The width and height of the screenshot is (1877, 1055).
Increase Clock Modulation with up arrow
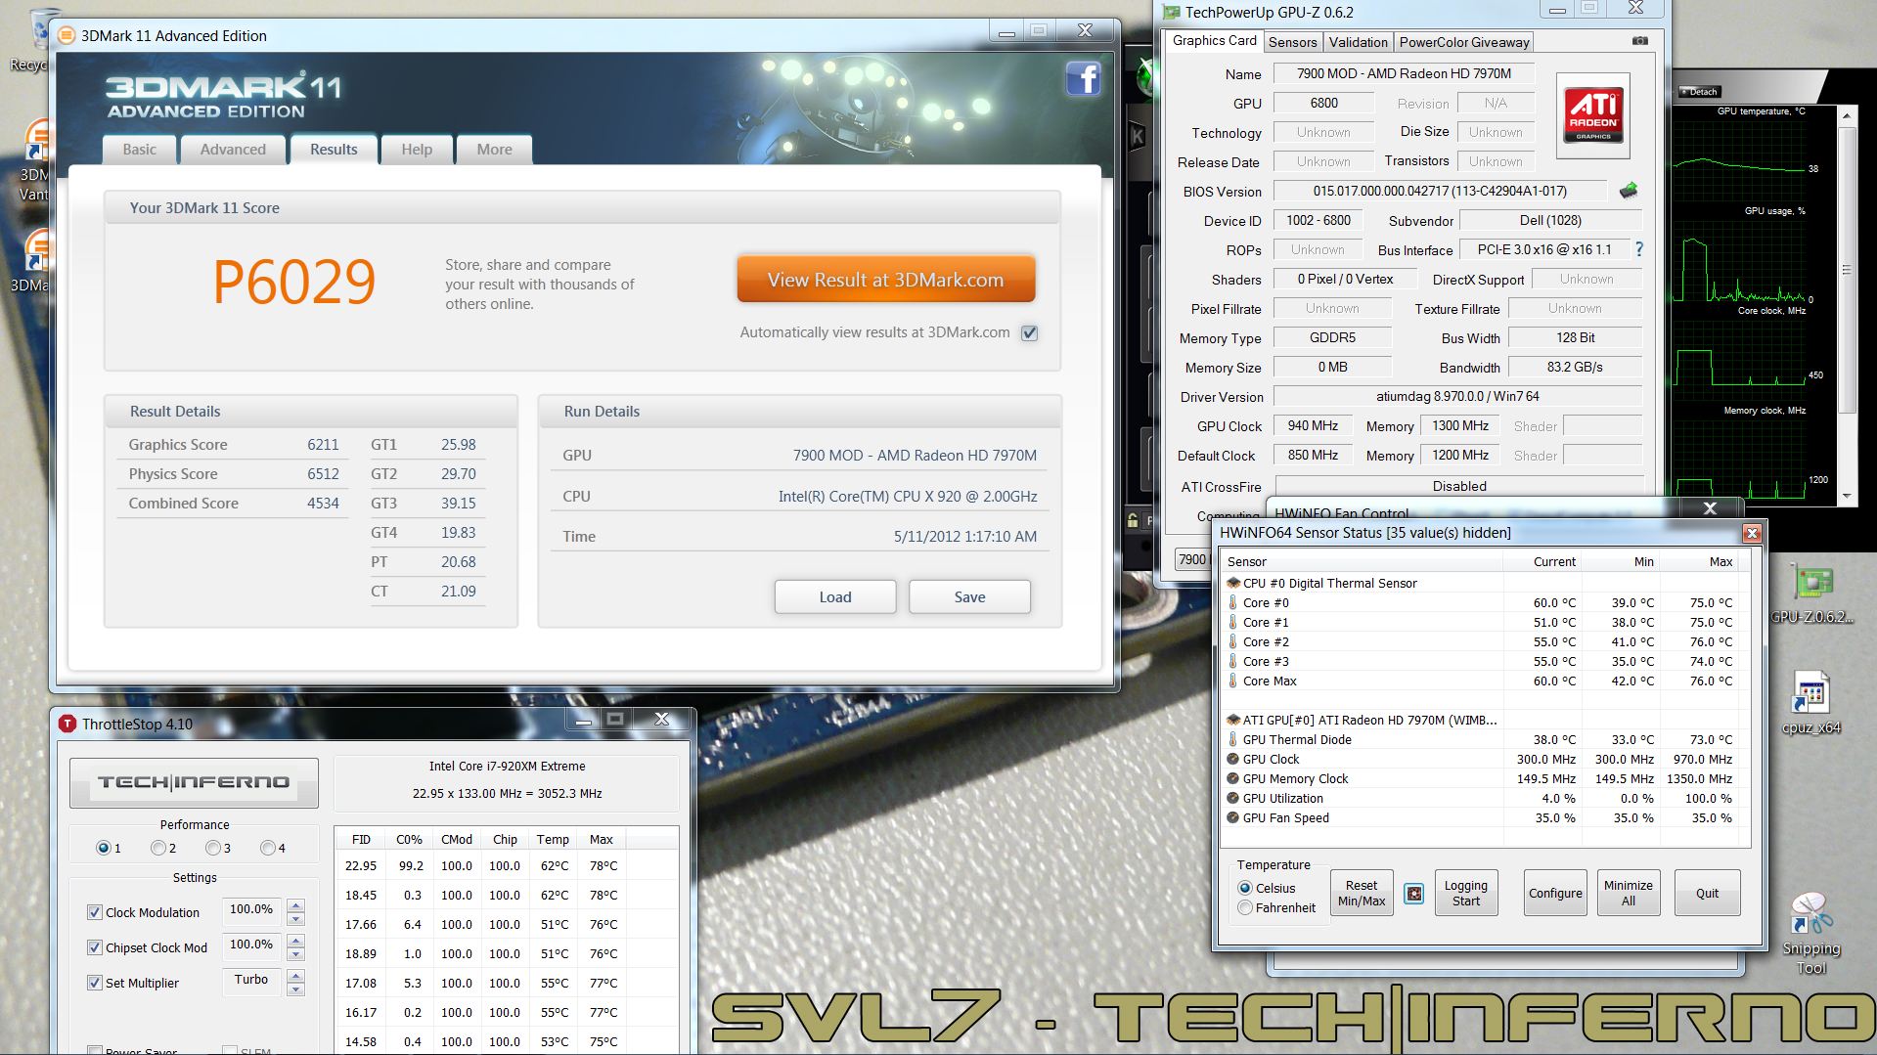[295, 905]
